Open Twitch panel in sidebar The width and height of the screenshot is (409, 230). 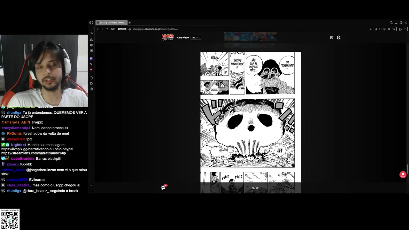coord(91,59)
